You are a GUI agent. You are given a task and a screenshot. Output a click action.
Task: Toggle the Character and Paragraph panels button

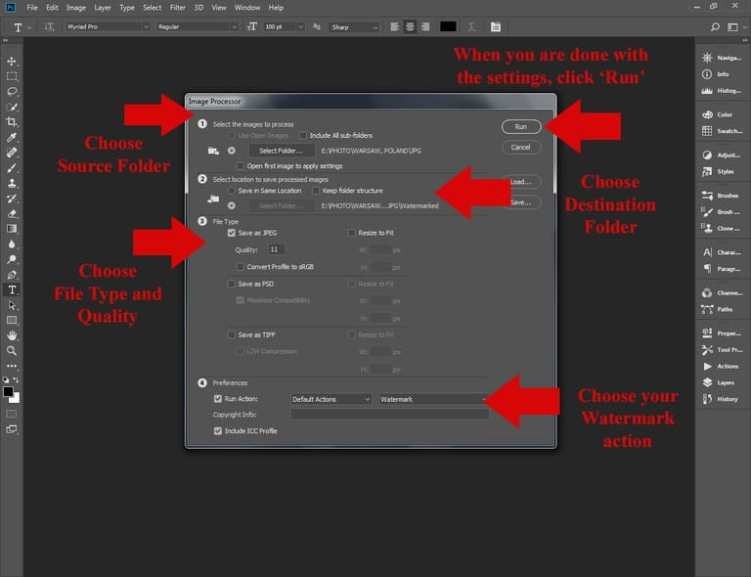[495, 26]
